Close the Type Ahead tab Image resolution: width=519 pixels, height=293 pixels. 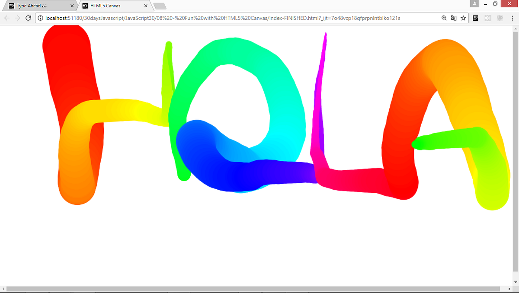(72, 6)
